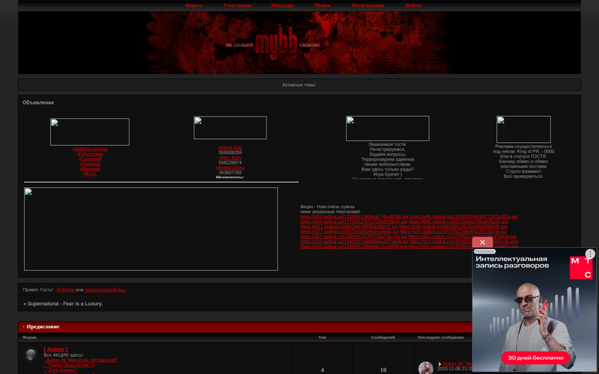Image resolution: width=599 pixels, height=374 pixels.
Task: Click the broken image above Шаблон анкеты
Action: click(90, 132)
